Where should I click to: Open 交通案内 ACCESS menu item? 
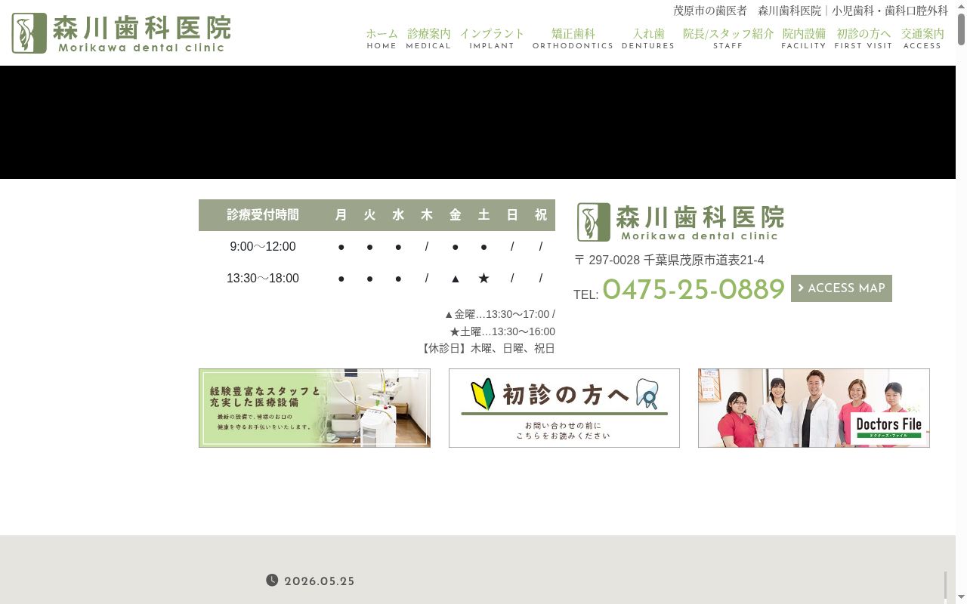click(x=922, y=39)
